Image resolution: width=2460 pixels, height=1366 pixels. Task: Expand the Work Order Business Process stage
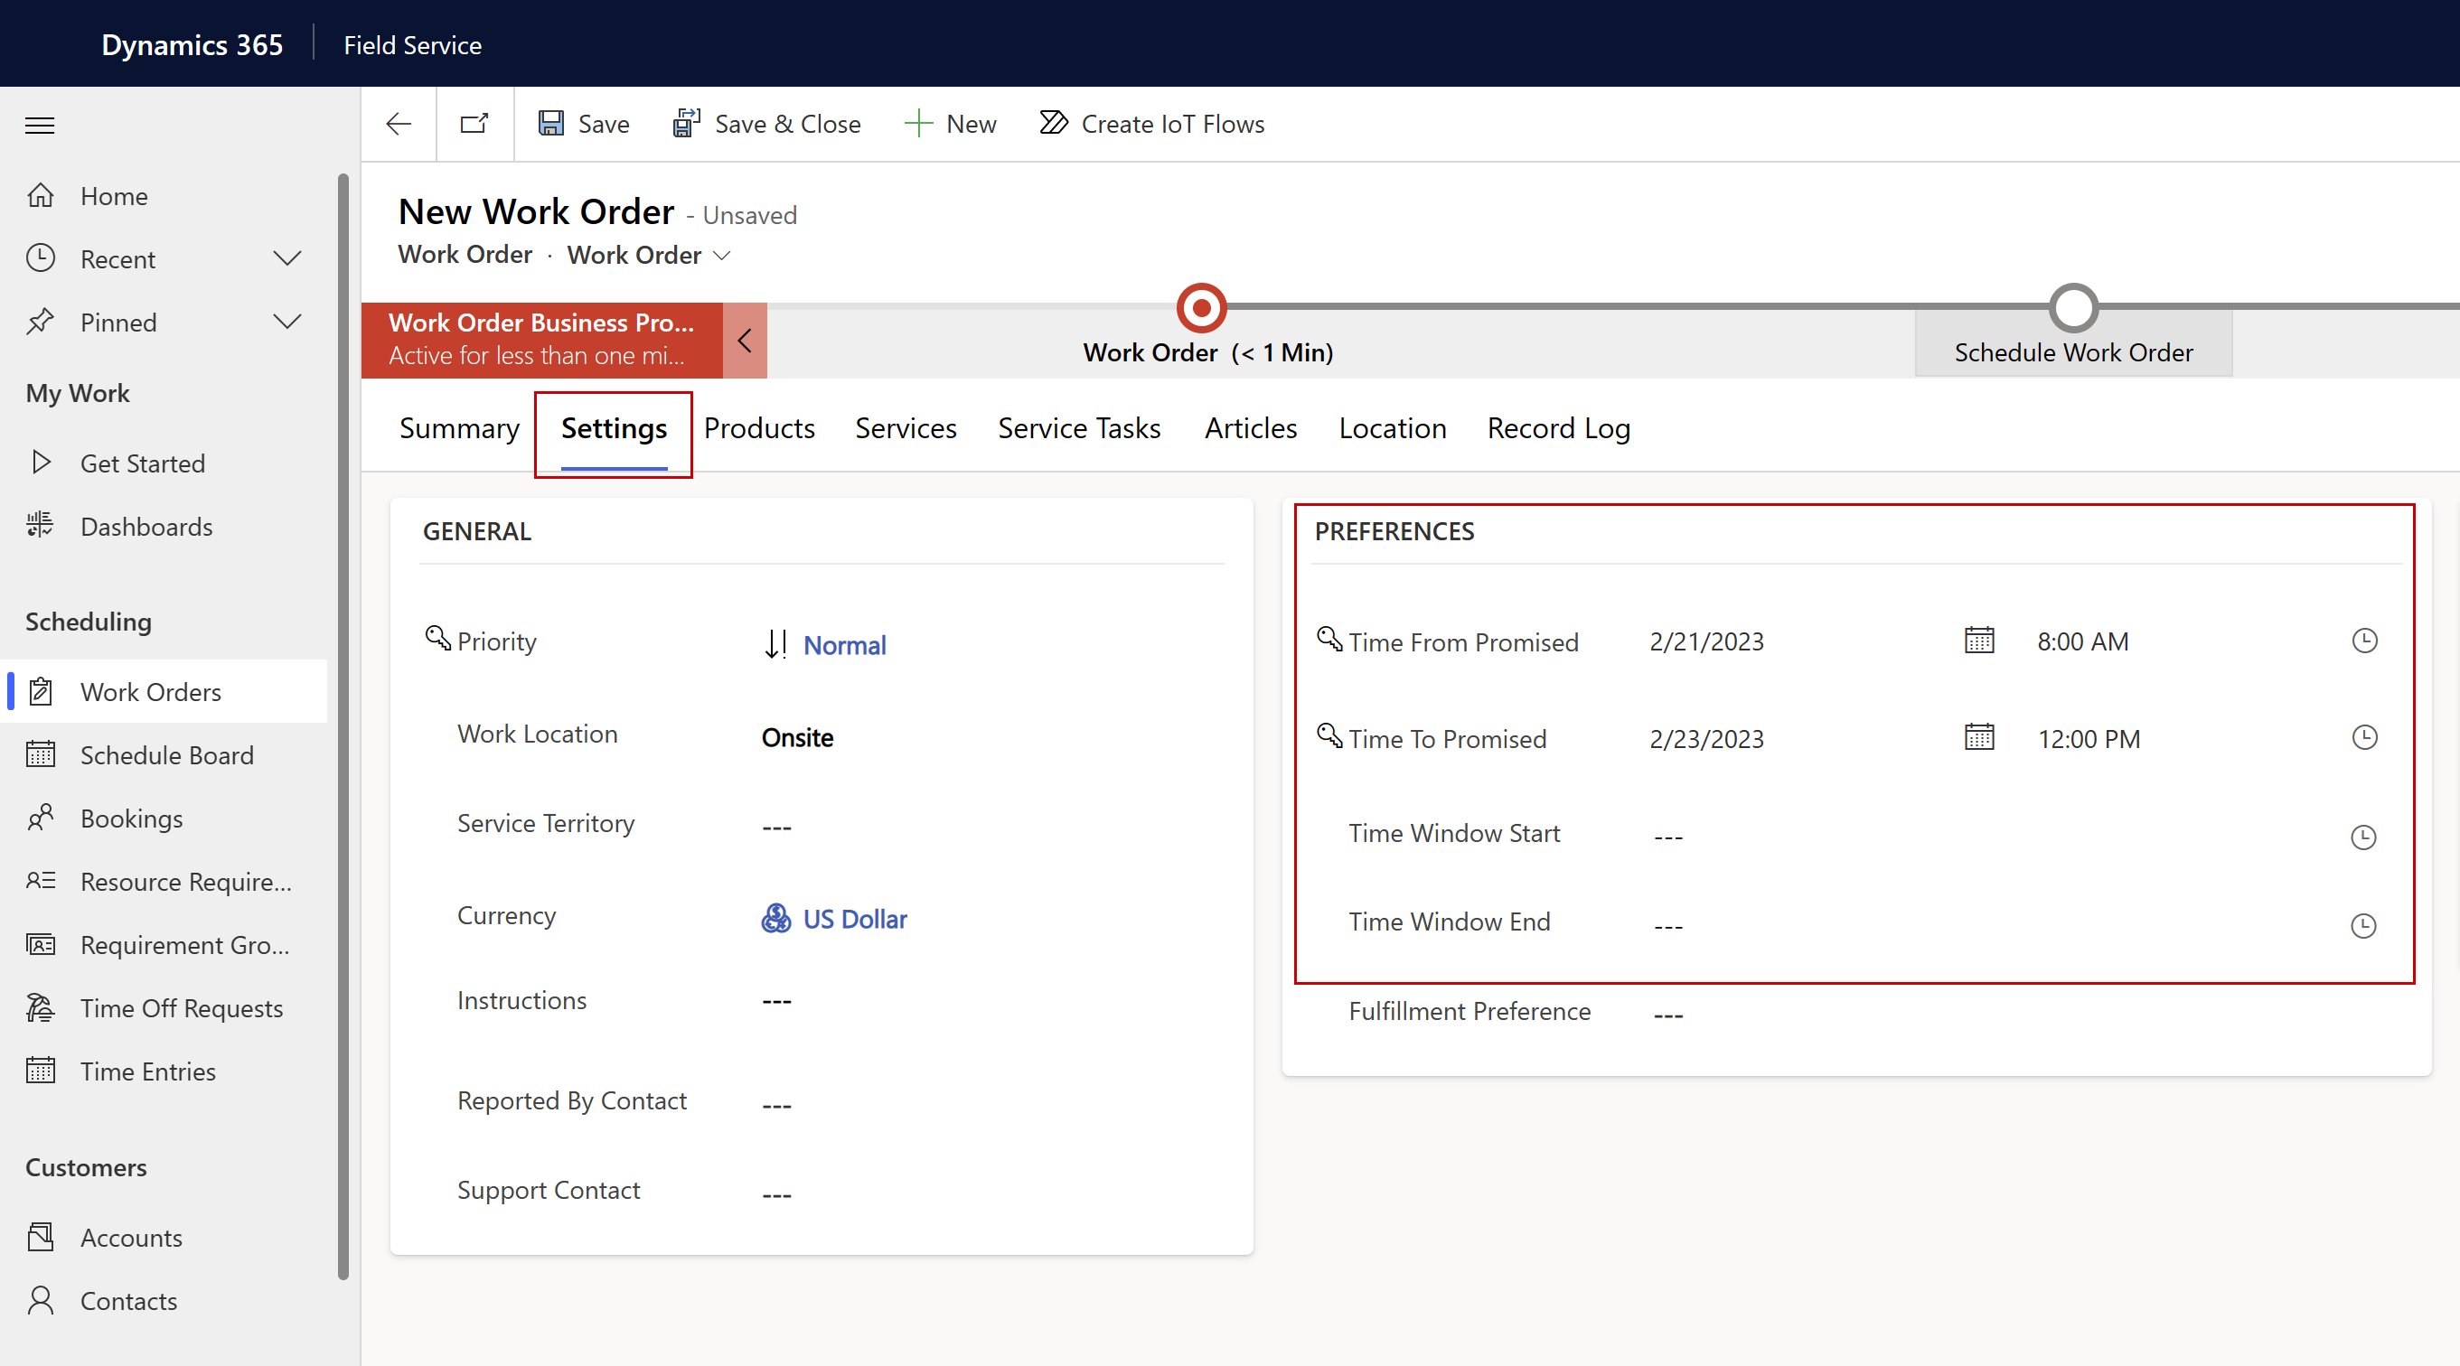742,338
